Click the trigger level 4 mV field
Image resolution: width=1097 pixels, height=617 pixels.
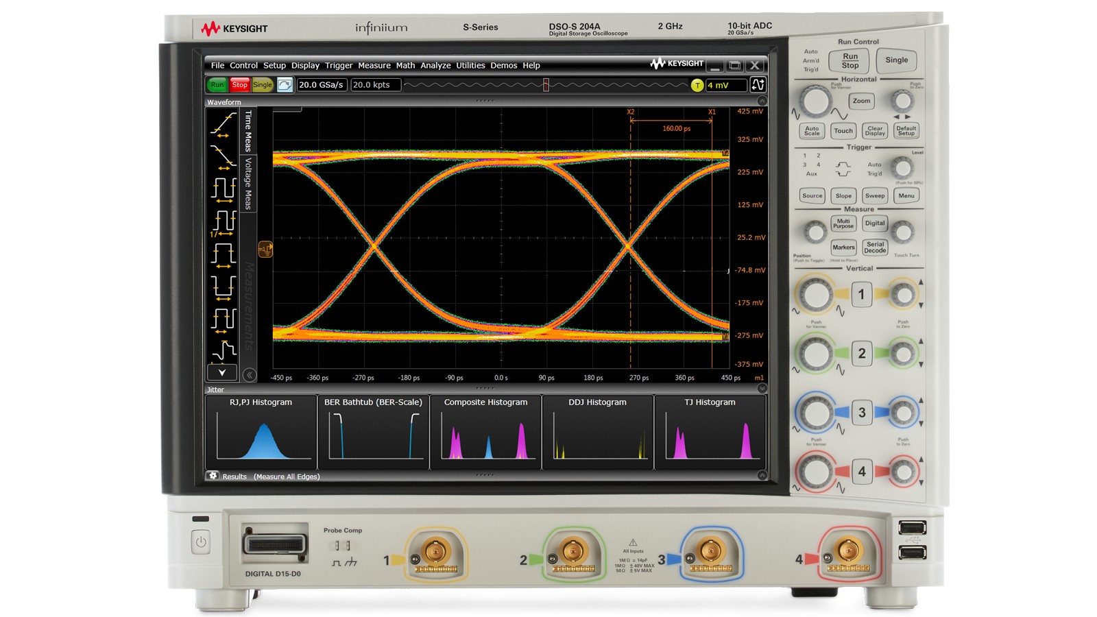pos(725,85)
